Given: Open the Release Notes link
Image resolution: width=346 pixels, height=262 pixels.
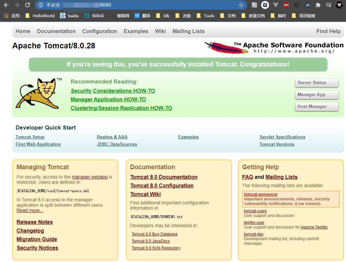Looking at the screenshot, I should point(35,222).
